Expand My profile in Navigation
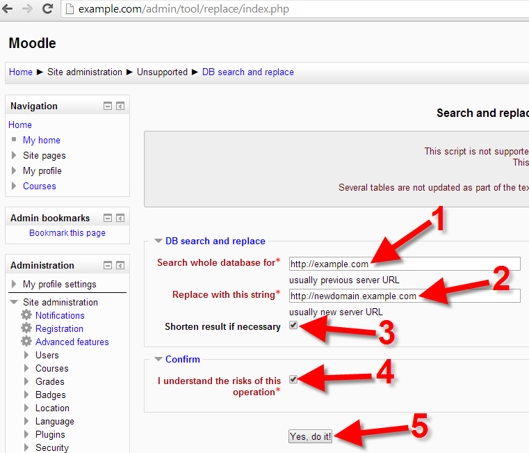 pyautogui.click(x=14, y=170)
